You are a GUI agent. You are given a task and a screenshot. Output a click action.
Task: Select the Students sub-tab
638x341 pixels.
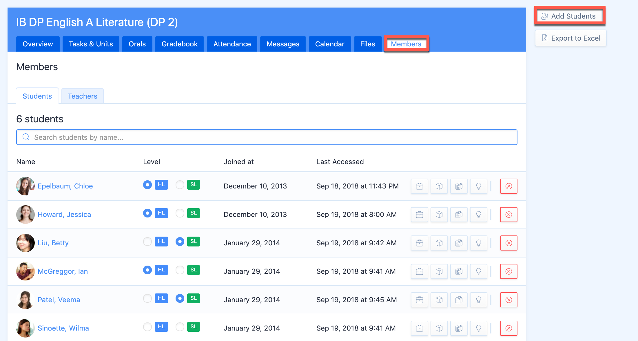click(x=37, y=96)
